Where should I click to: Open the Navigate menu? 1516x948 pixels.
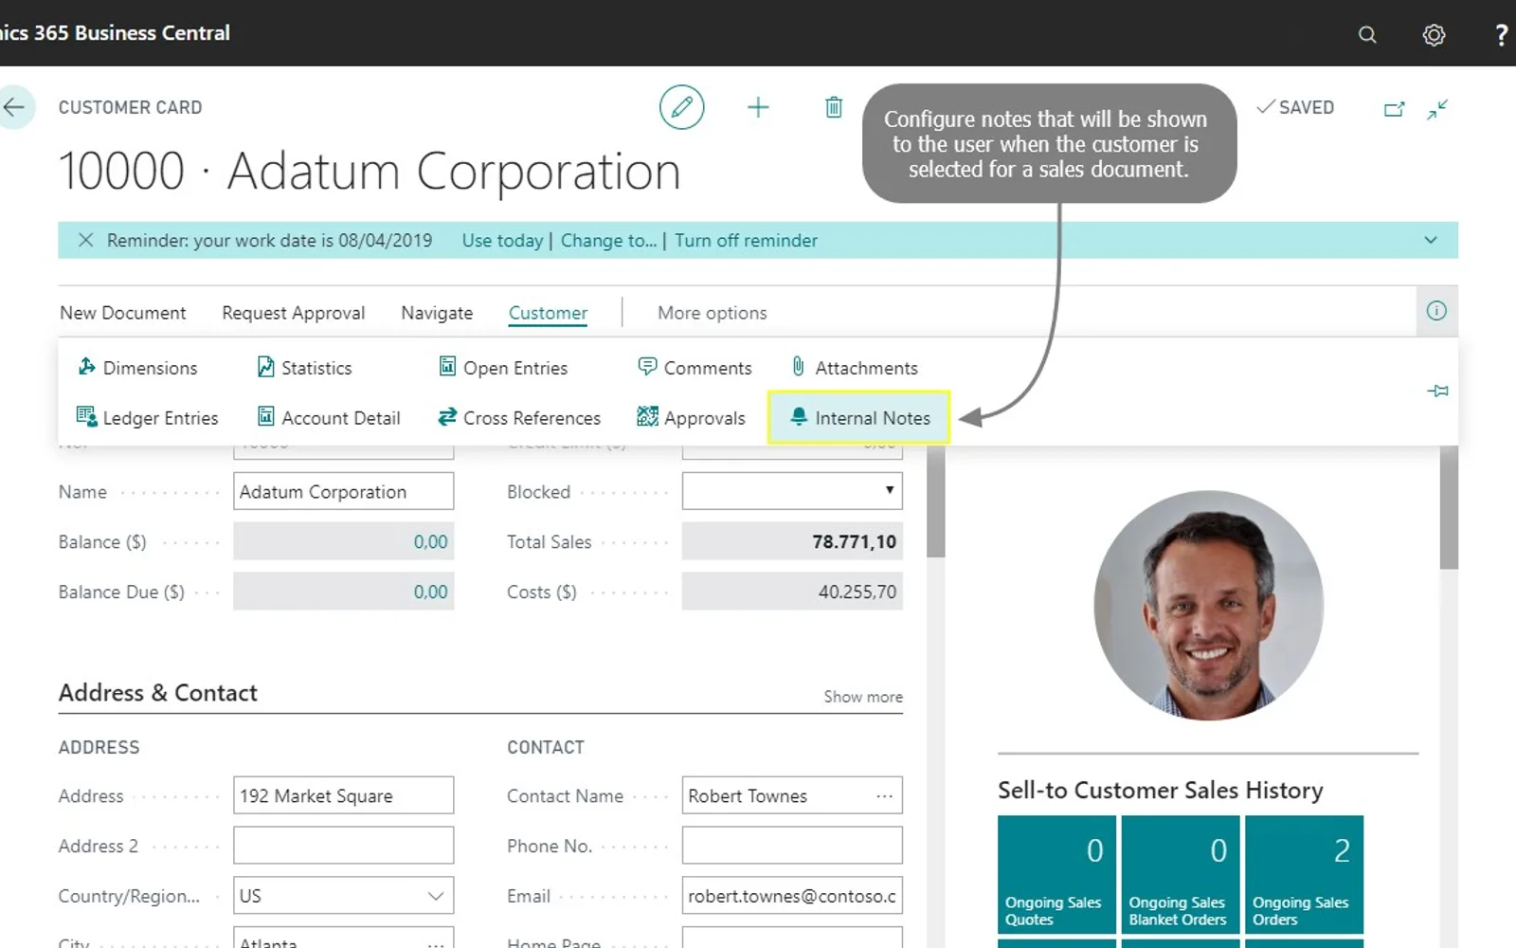(436, 312)
